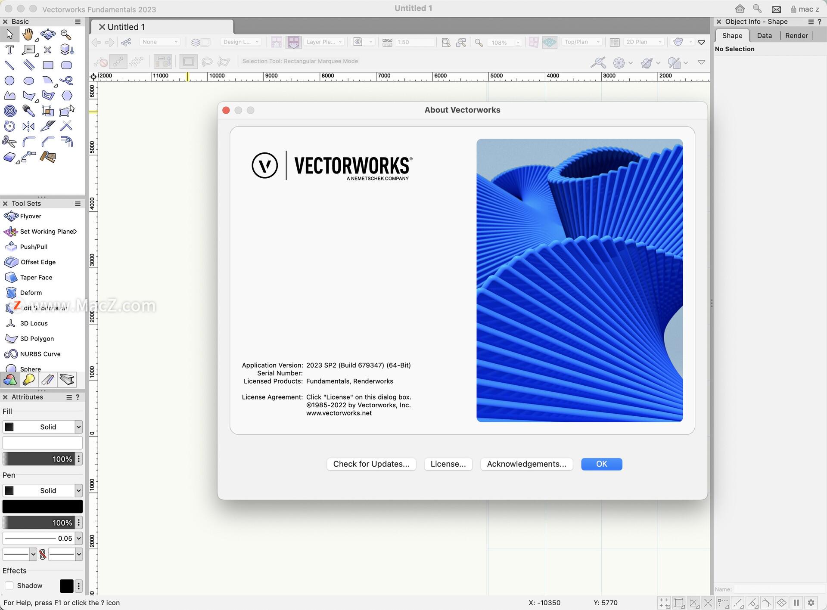Click OK to close the About dialog

(x=601, y=464)
